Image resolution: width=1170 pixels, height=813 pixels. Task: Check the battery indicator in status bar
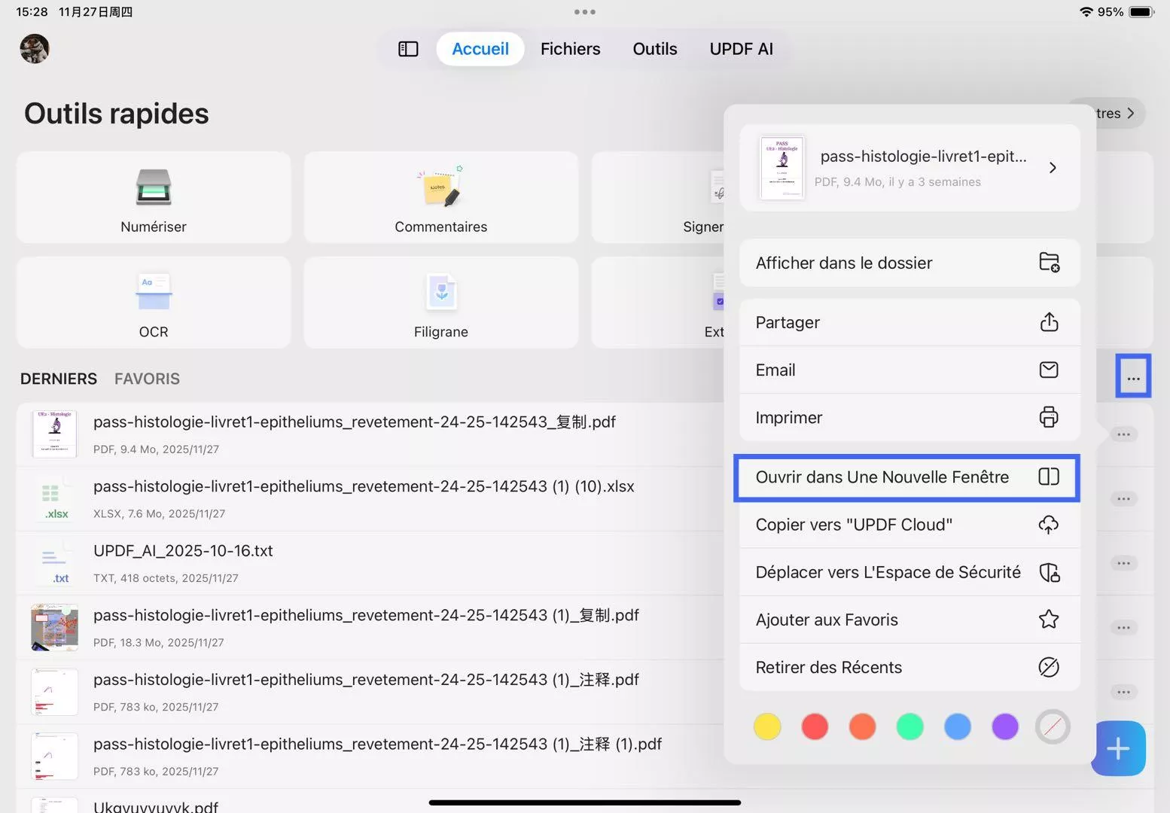tap(1141, 12)
